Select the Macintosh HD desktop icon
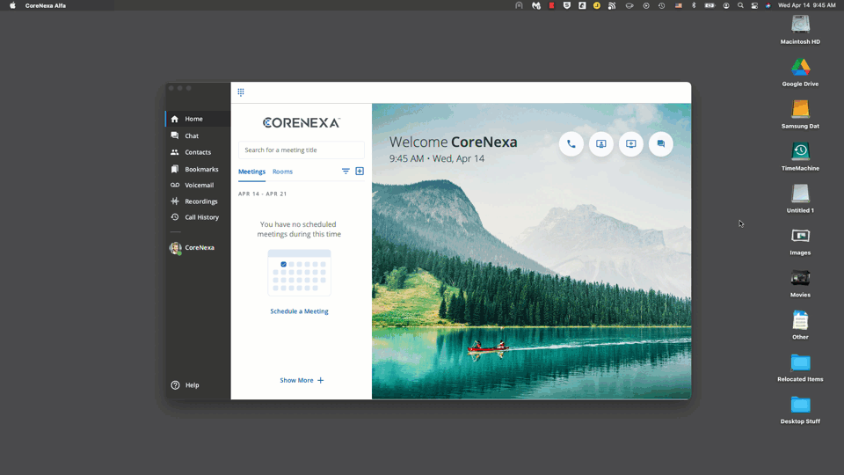The height and width of the screenshot is (475, 844). [800, 29]
